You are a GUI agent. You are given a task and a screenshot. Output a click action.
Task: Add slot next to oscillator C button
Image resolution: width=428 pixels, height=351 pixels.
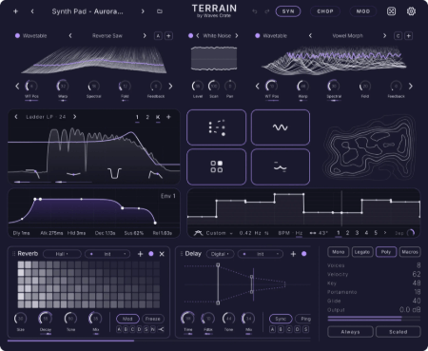[409, 36]
